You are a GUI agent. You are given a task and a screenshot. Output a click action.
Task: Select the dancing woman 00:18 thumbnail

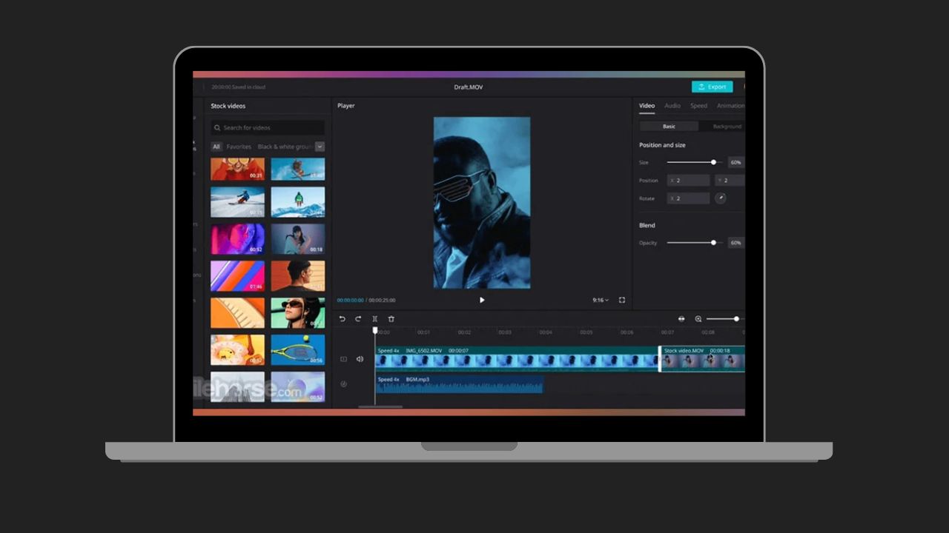pos(297,239)
